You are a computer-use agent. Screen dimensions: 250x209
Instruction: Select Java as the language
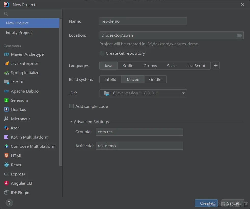click(x=108, y=66)
